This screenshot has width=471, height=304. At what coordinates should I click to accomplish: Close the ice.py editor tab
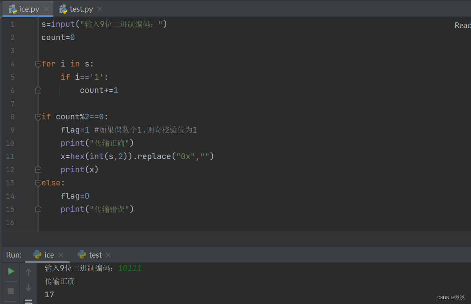(x=46, y=9)
